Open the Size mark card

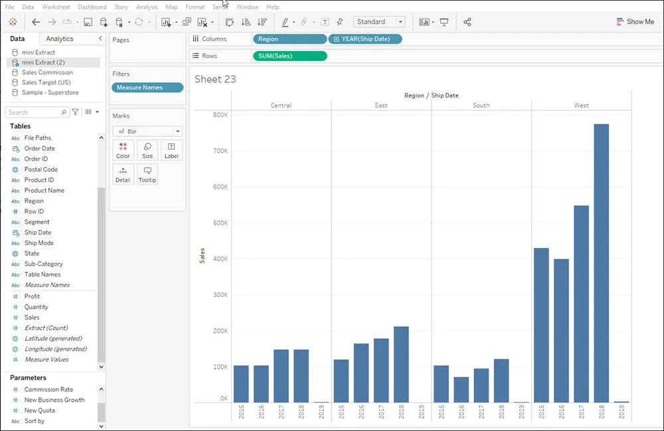147,150
